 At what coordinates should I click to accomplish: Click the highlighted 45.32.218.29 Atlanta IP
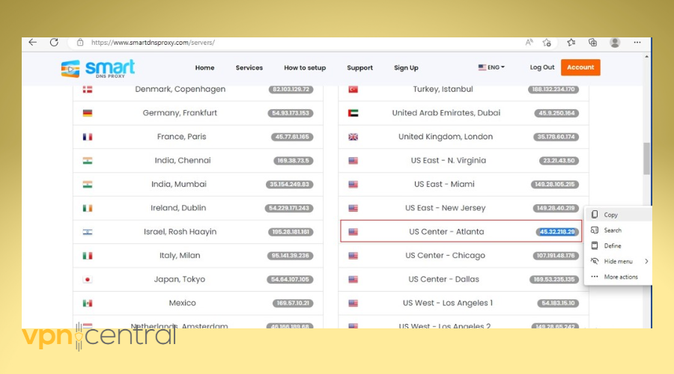[557, 232]
